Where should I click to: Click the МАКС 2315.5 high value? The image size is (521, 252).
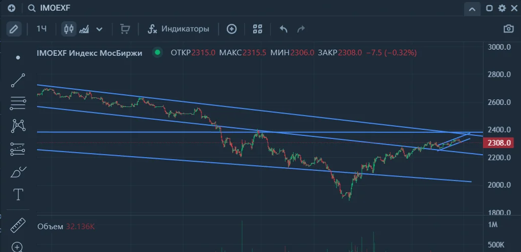pos(242,53)
